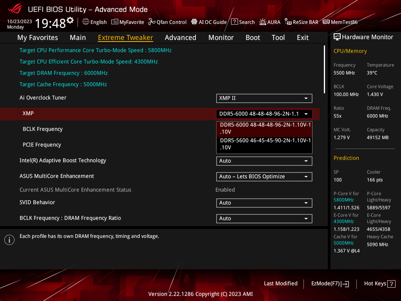The image size is (401, 301).
Task: Click the 1.430 V core voltage value
Action: 375,94
